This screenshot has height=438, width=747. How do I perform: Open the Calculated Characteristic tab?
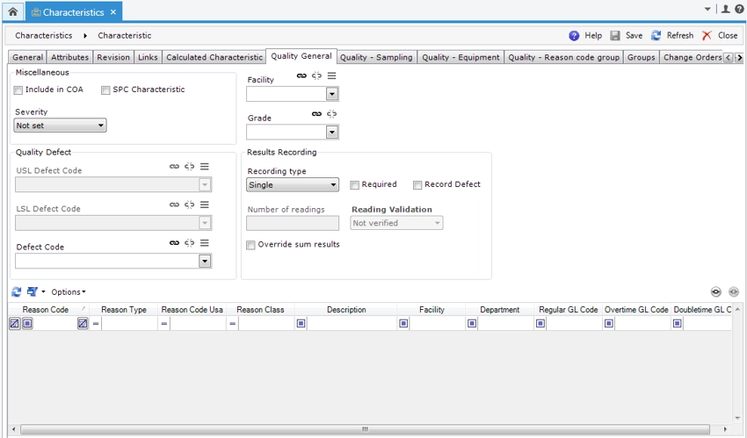[214, 58]
